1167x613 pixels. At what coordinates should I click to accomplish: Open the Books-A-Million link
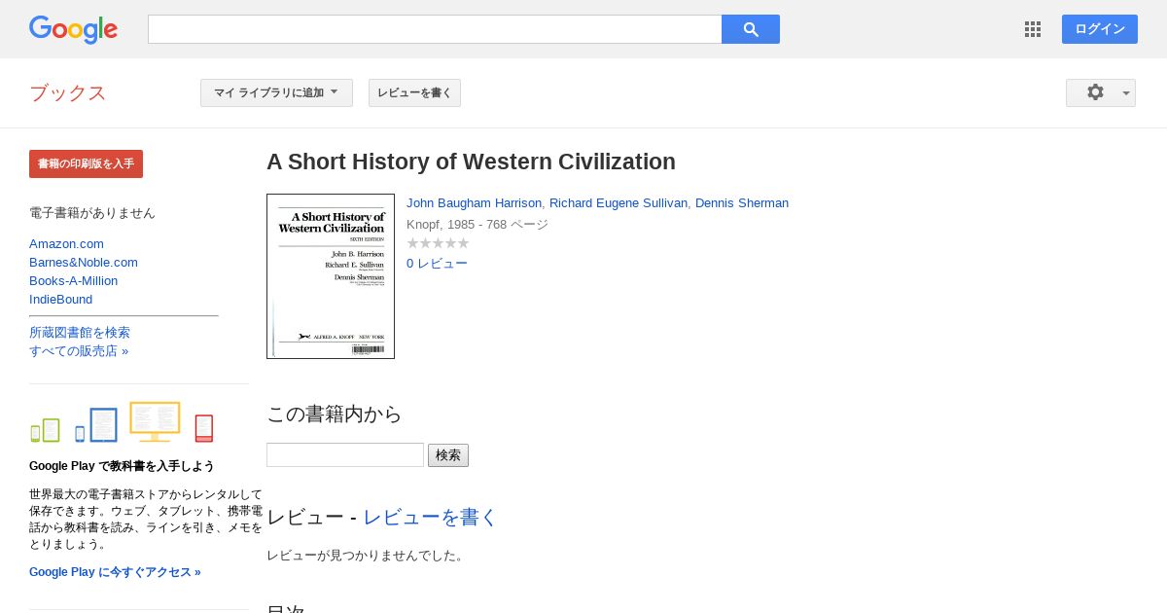73,280
